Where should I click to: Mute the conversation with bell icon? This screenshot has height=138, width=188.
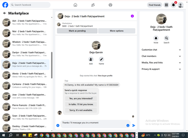pyautogui.click(x=156, y=38)
